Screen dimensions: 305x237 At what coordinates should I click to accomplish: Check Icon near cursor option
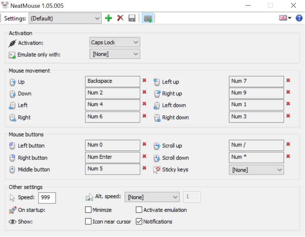pos(88,221)
